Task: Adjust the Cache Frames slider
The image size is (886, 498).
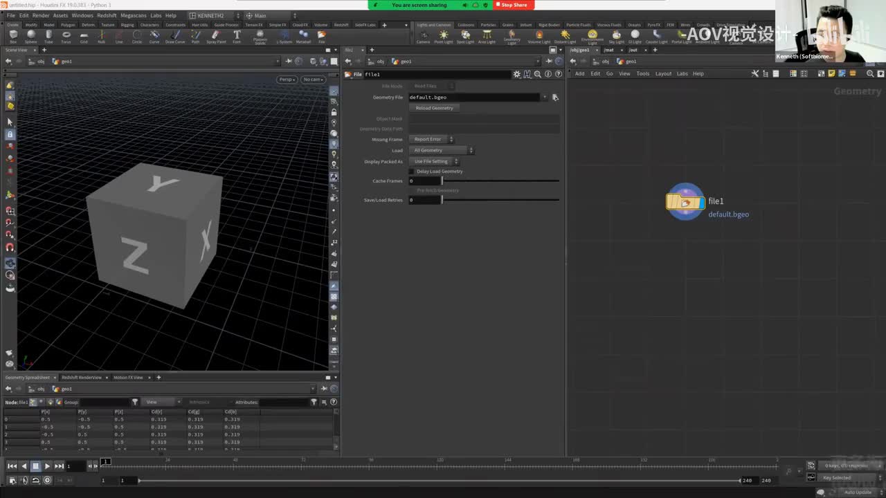Action: 500,181
